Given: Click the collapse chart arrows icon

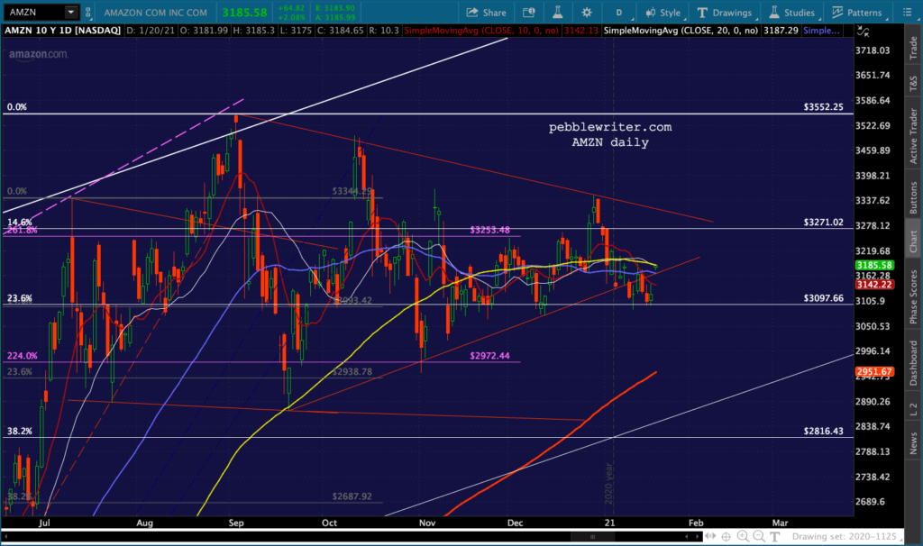Looking at the screenshot, I should (x=863, y=31).
